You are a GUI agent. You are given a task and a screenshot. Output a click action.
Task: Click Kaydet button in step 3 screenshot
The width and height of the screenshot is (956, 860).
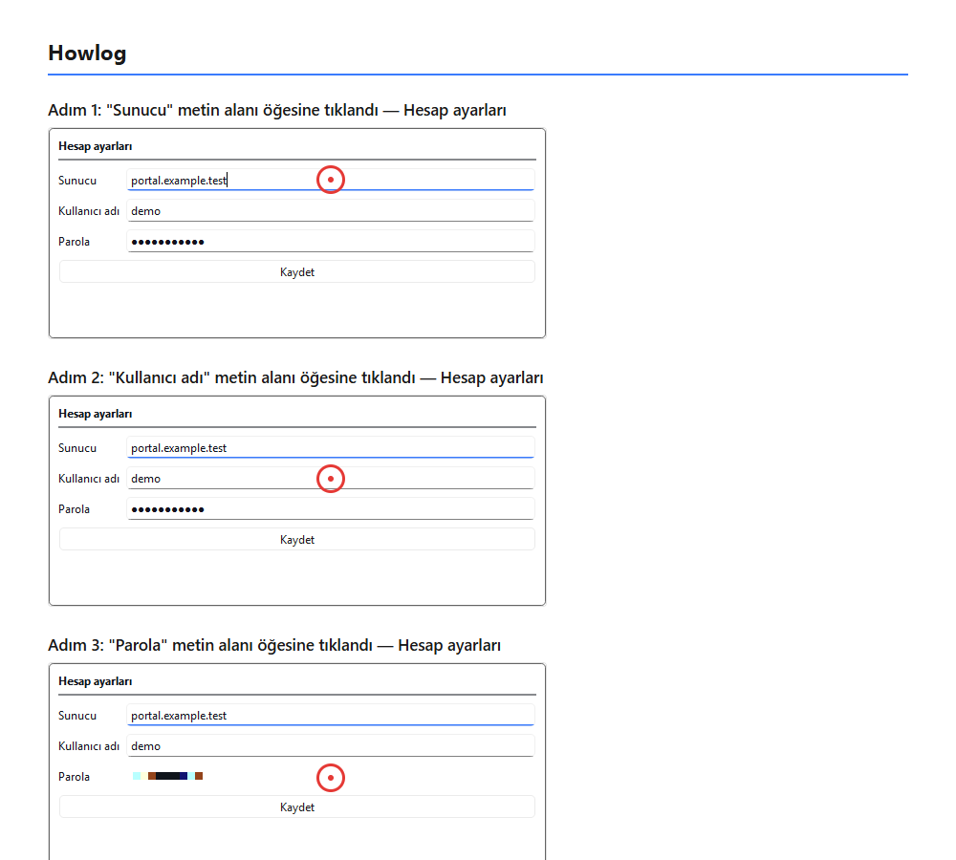point(297,807)
